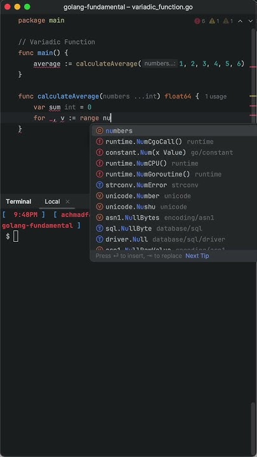
Task: Select the Local terminal tab
Action: pos(52,202)
